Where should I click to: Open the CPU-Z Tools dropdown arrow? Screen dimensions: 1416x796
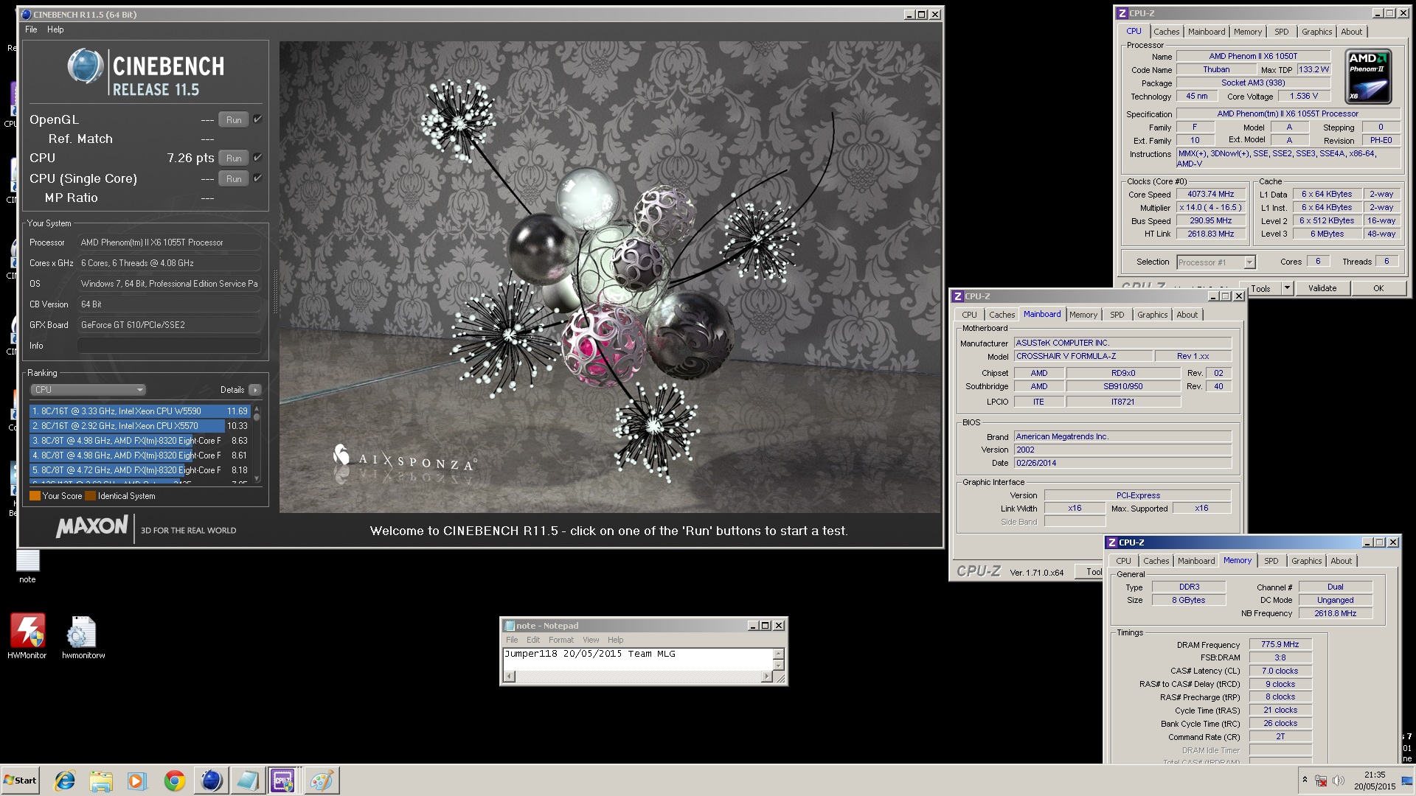(x=1287, y=288)
